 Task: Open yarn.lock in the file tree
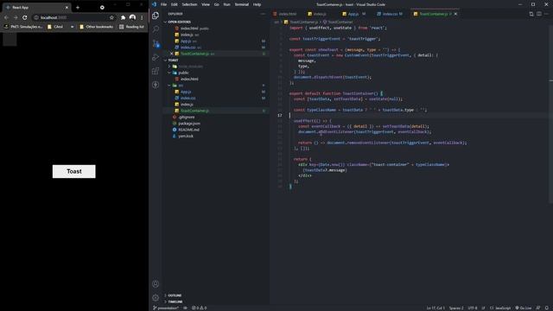(x=186, y=136)
